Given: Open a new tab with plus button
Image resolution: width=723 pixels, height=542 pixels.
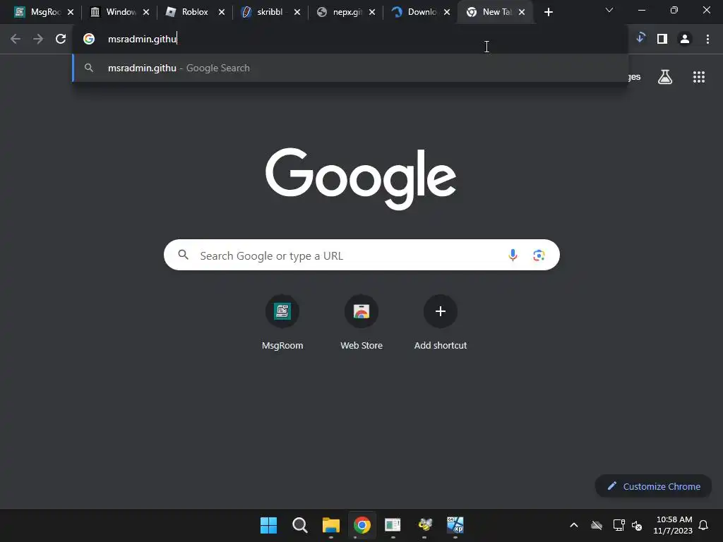Looking at the screenshot, I should (548, 13).
